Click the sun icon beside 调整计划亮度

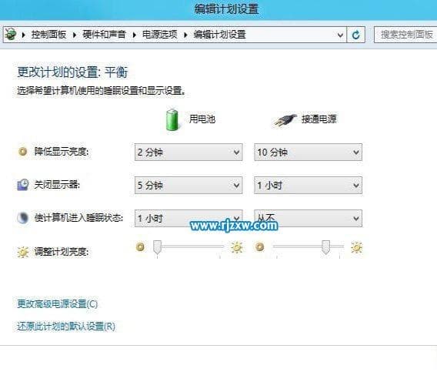pos(23,252)
